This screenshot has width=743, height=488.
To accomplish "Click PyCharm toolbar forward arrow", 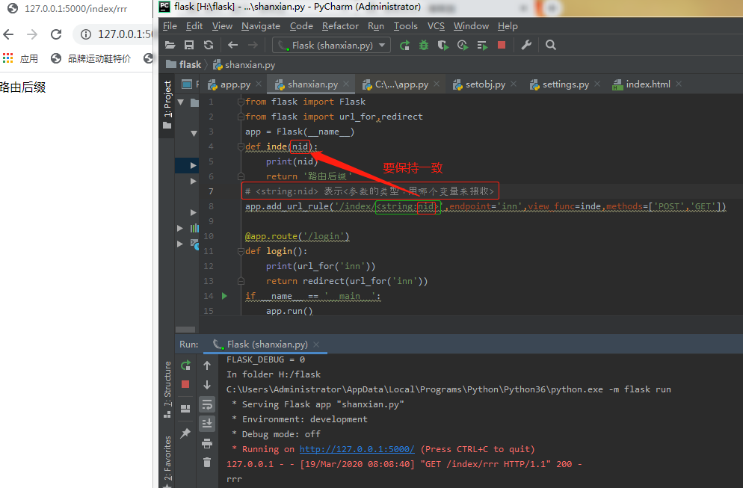I will [x=253, y=45].
